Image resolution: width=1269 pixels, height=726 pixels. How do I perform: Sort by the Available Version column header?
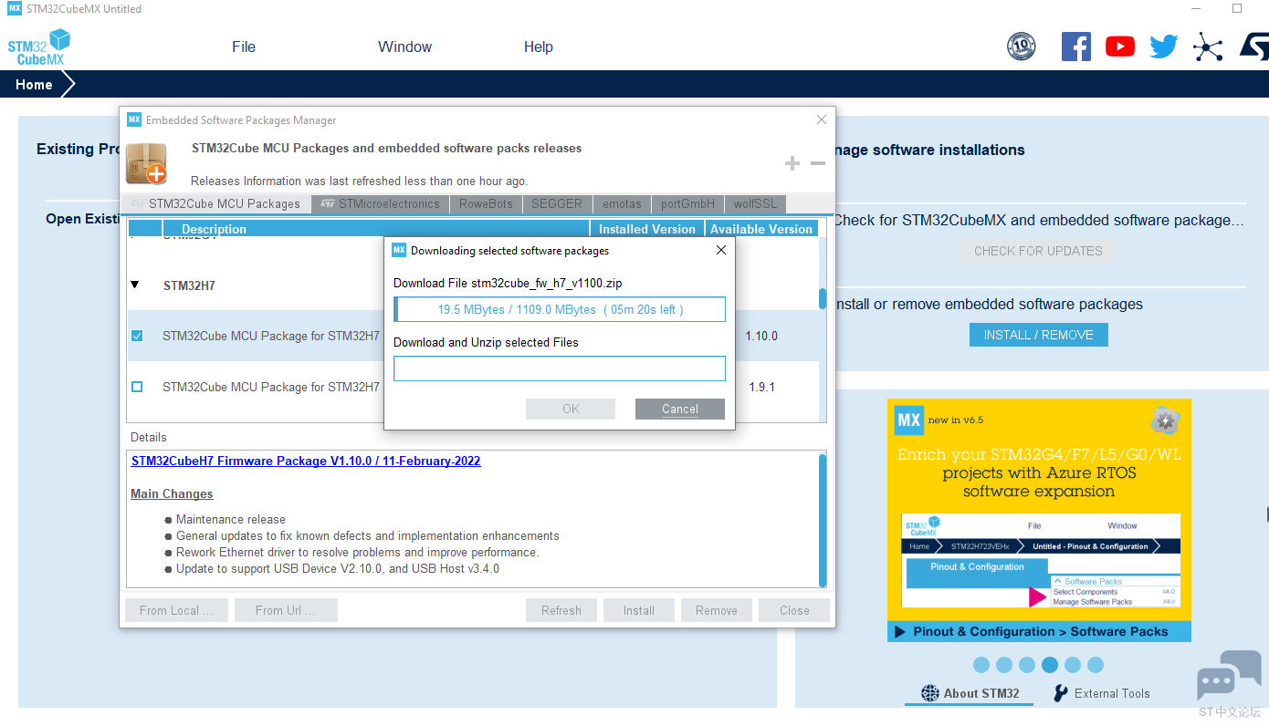click(x=761, y=229)
